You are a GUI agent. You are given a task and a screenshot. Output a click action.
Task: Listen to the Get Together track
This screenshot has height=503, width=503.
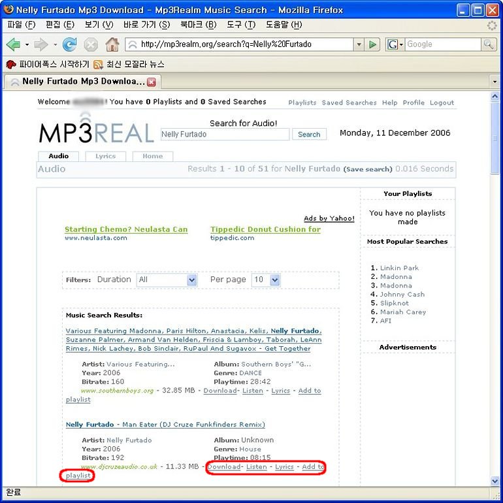coord(253,391)
